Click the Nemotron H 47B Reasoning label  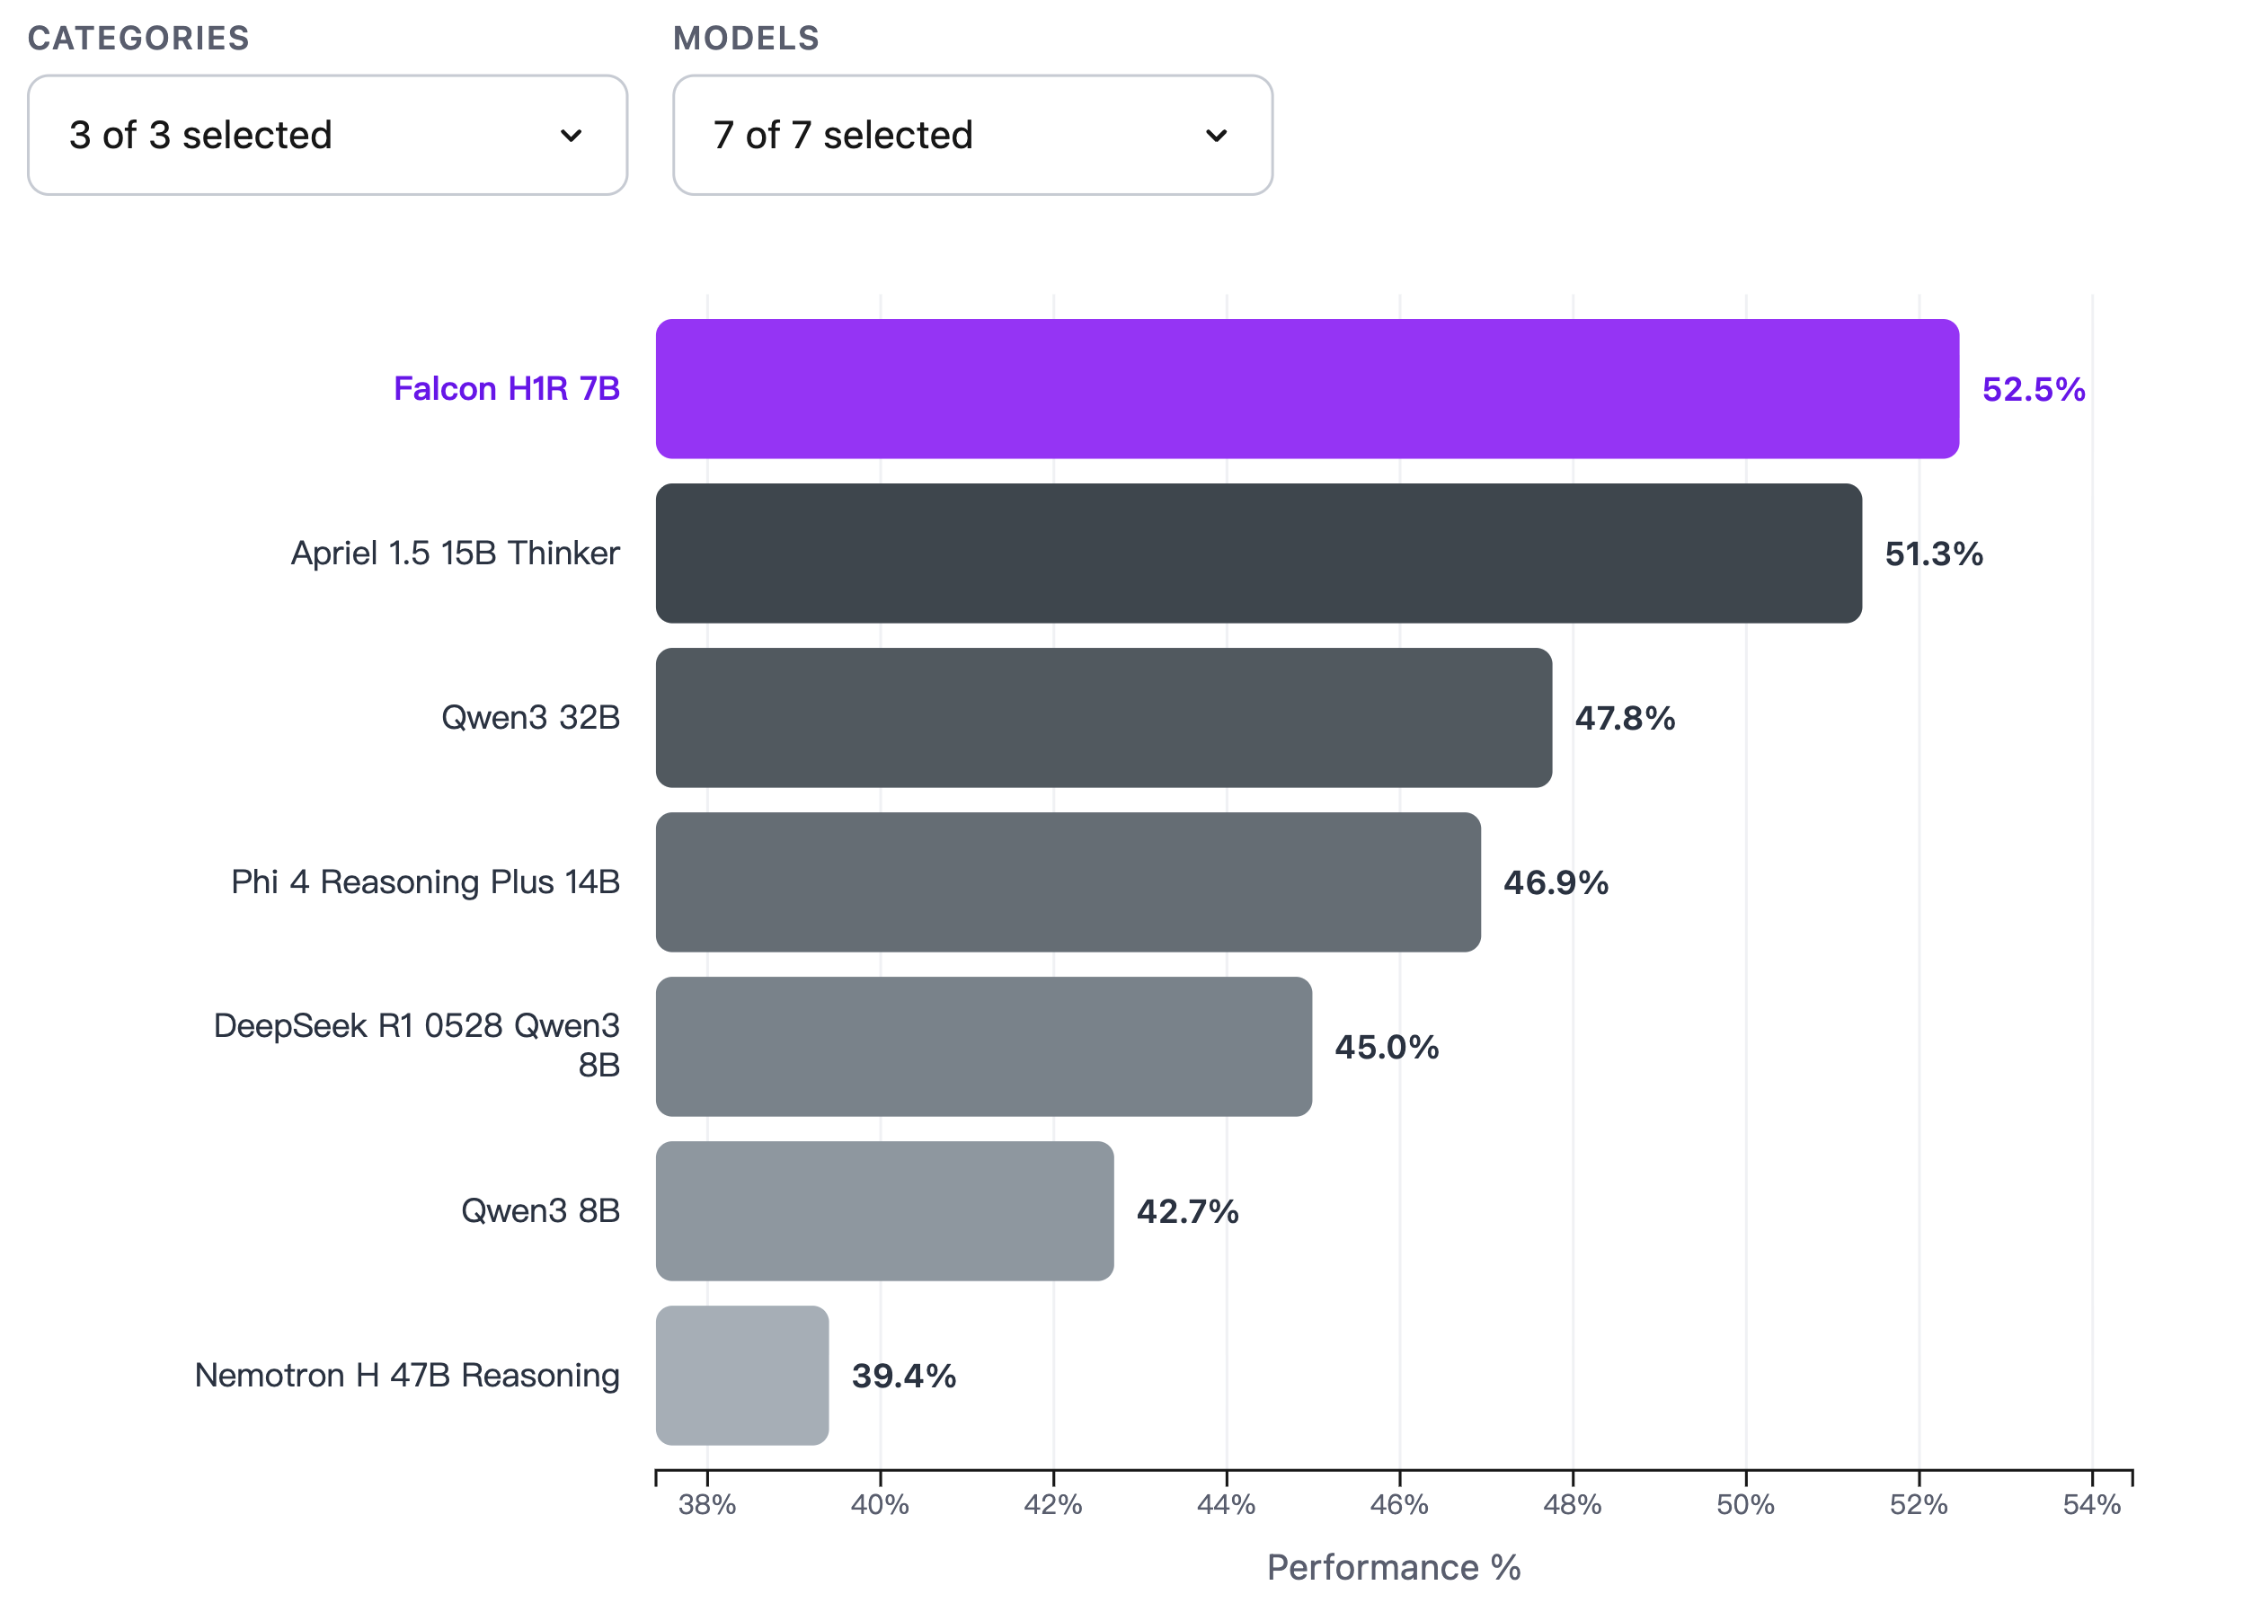pyautogui.click(x=406, y=1375)
